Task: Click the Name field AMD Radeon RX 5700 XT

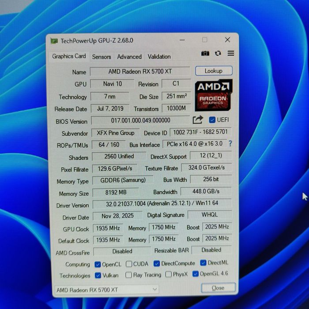Action: click(140, 72)
